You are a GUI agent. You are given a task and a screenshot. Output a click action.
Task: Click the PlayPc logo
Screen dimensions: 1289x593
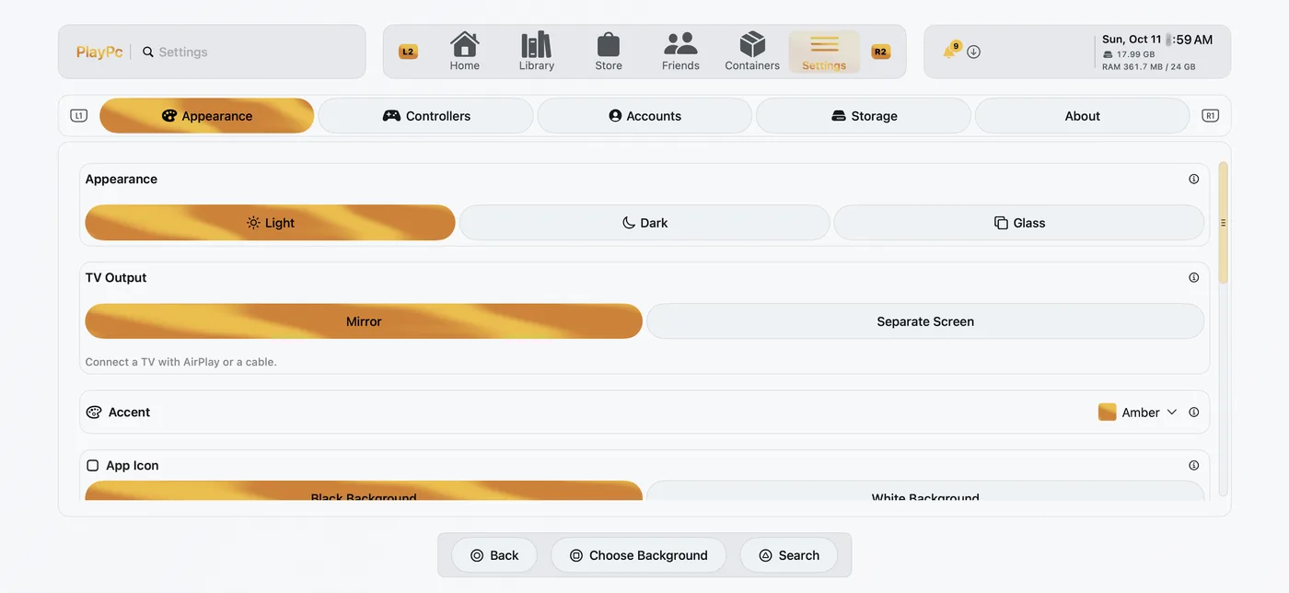(x=99, y=52)
